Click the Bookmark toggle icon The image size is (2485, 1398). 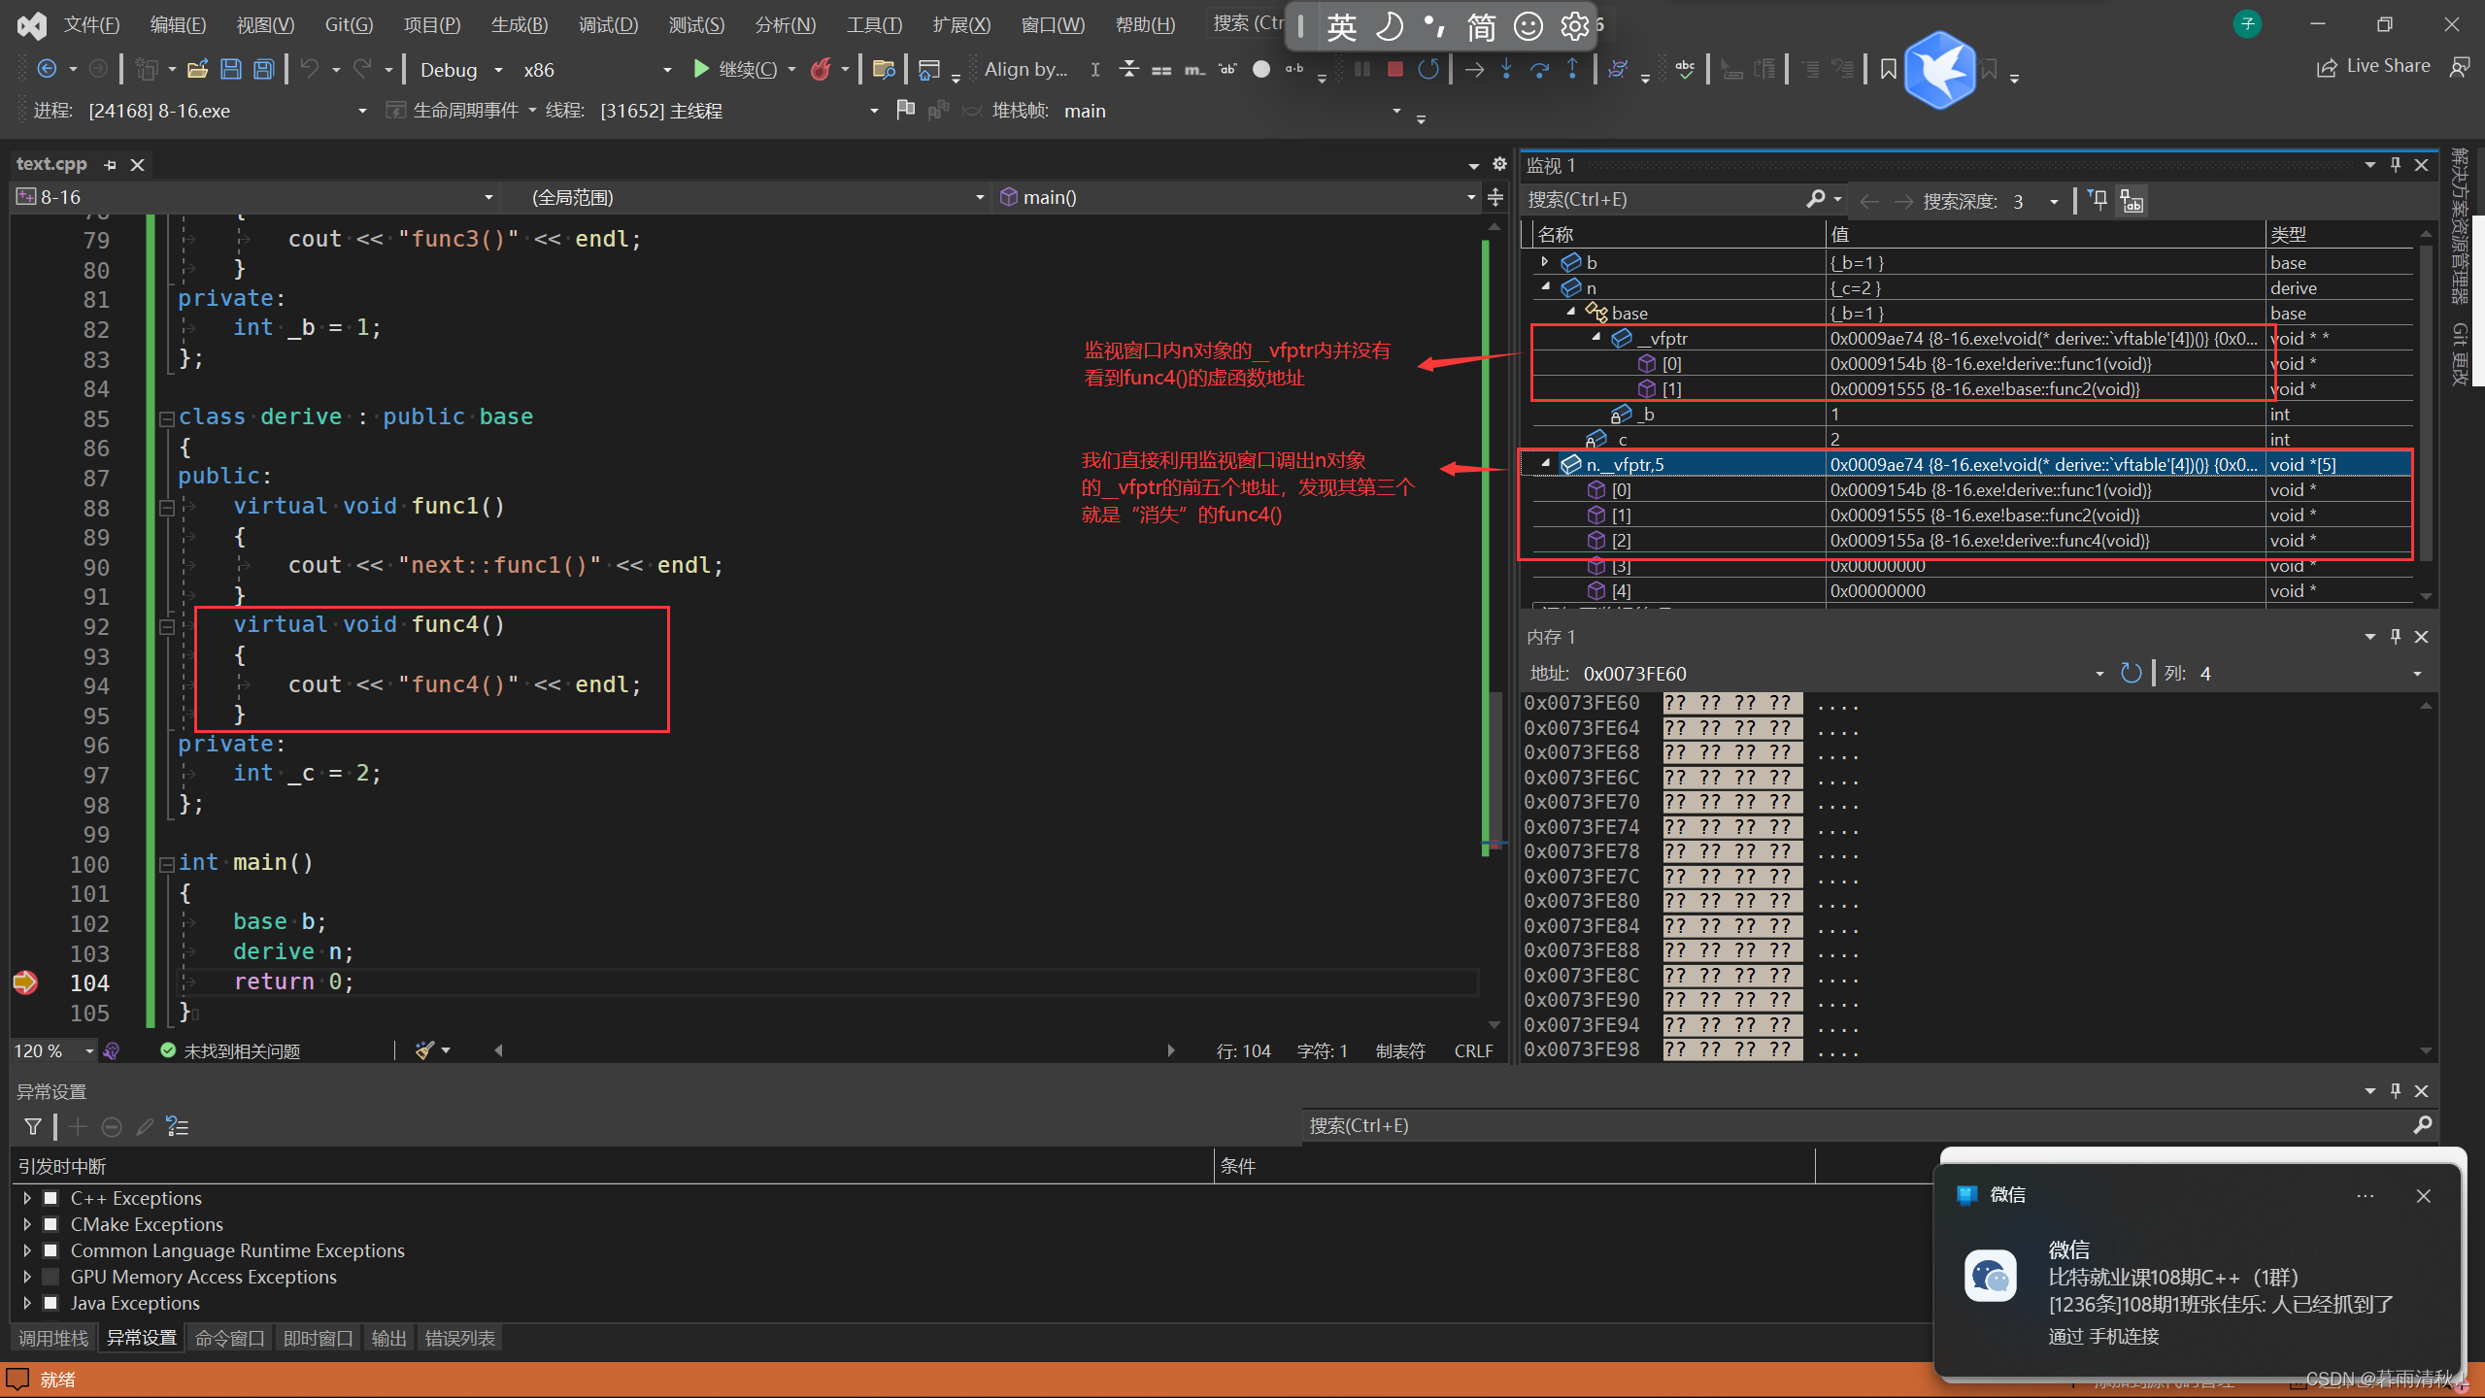1888,69
